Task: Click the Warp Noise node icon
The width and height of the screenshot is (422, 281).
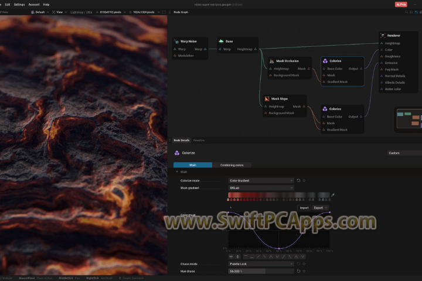Action: (x=176, y=42)
